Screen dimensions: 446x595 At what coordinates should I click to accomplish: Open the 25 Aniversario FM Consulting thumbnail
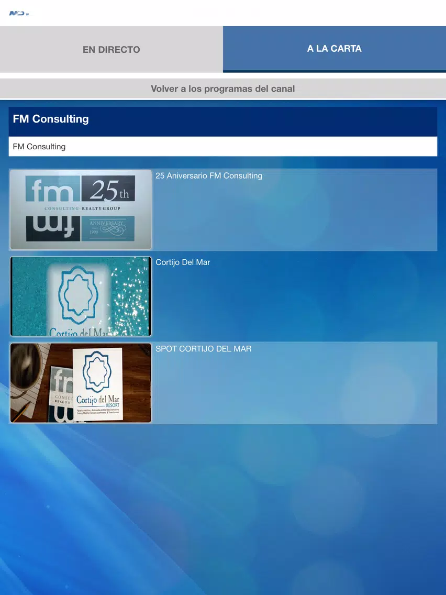81,210
